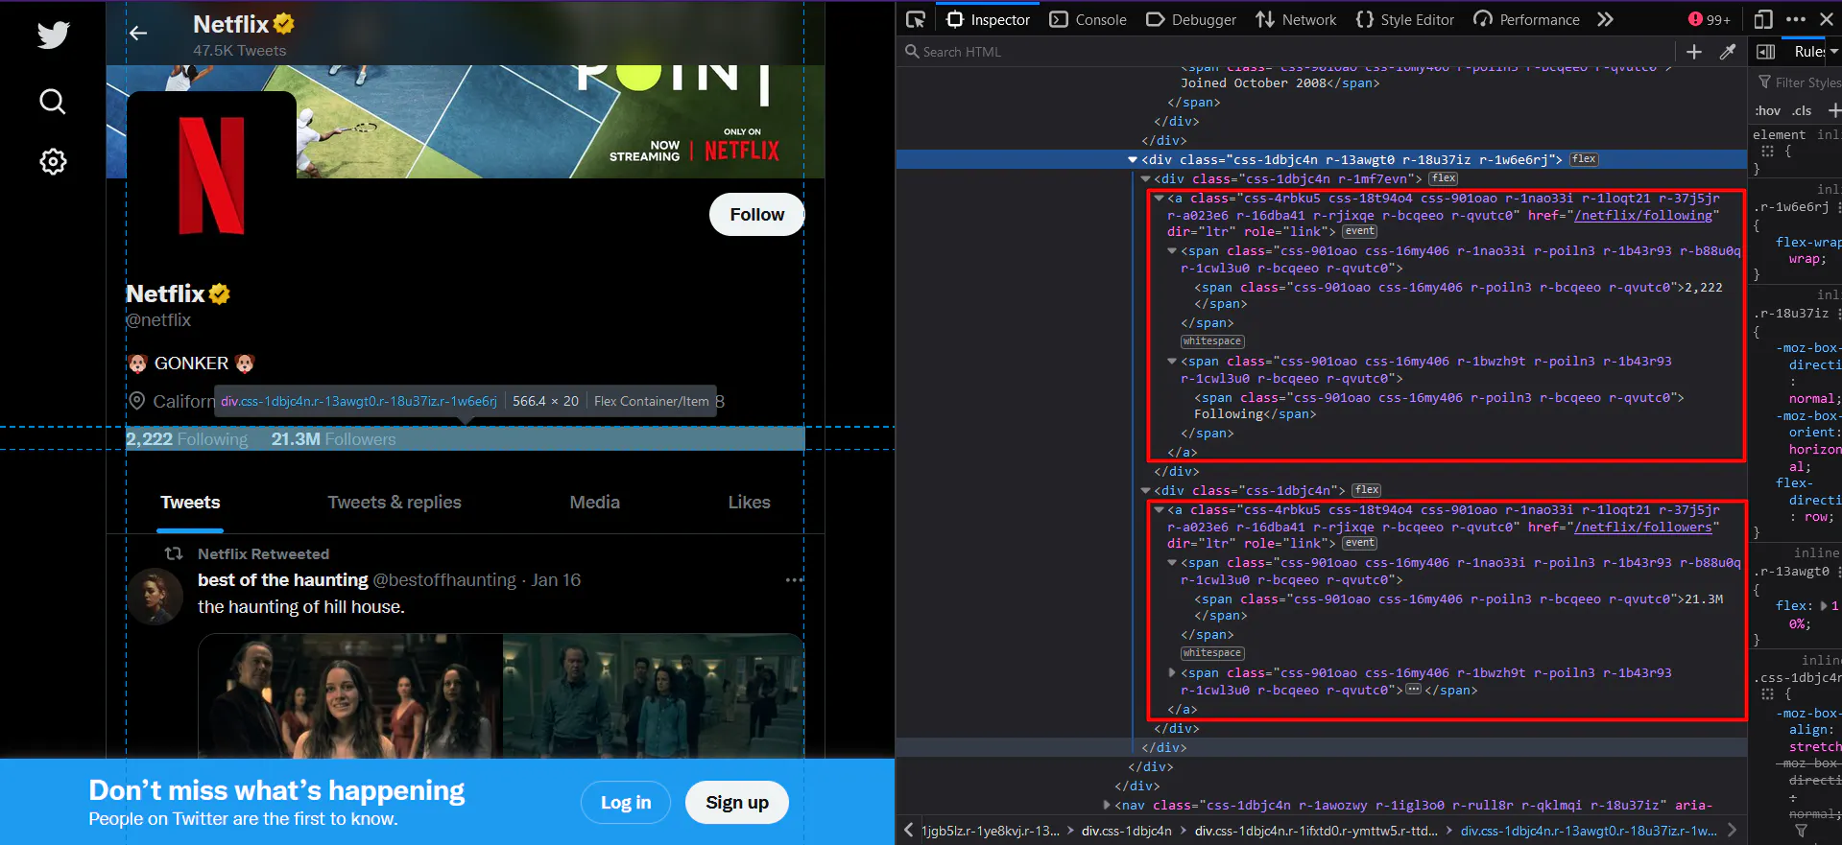Open the tweet's more options ellipsis

coord(794,580)
